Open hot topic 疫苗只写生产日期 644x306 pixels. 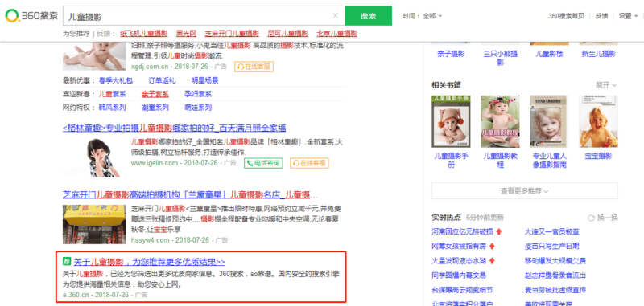click(552, 247)
